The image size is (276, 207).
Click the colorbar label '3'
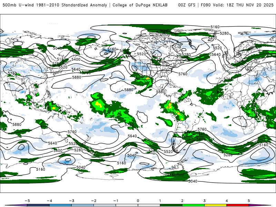tap(205, 201)
